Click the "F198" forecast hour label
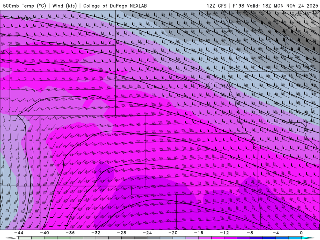320x240 pixels. coord(238,6)
